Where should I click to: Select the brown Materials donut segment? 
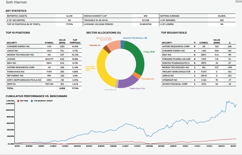tap(107, 49)
